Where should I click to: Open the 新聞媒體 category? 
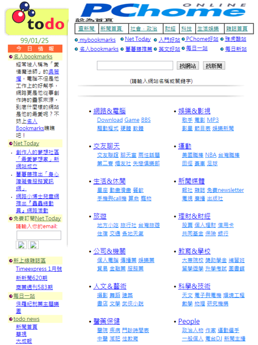tap(191, 181)
